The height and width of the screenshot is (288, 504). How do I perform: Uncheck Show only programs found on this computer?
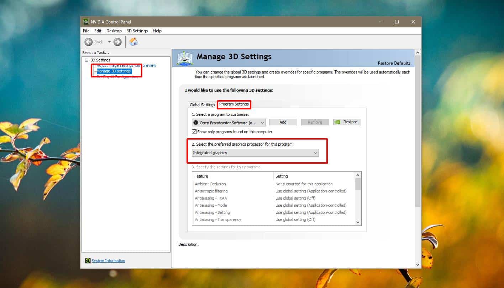194,132
